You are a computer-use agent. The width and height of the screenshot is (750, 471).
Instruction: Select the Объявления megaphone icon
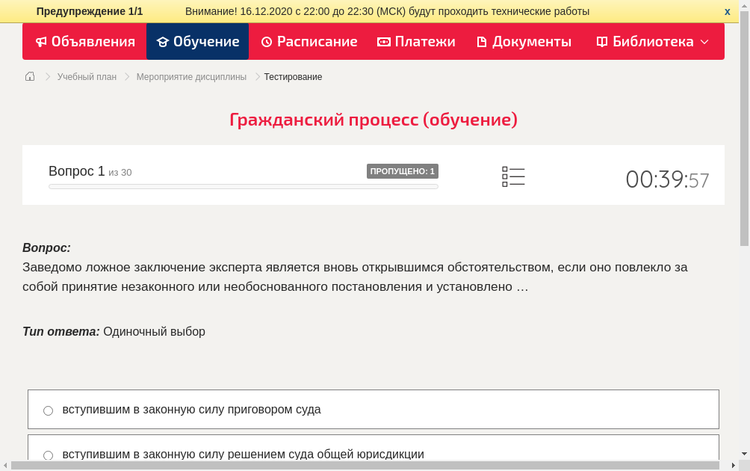pos(41,42)
